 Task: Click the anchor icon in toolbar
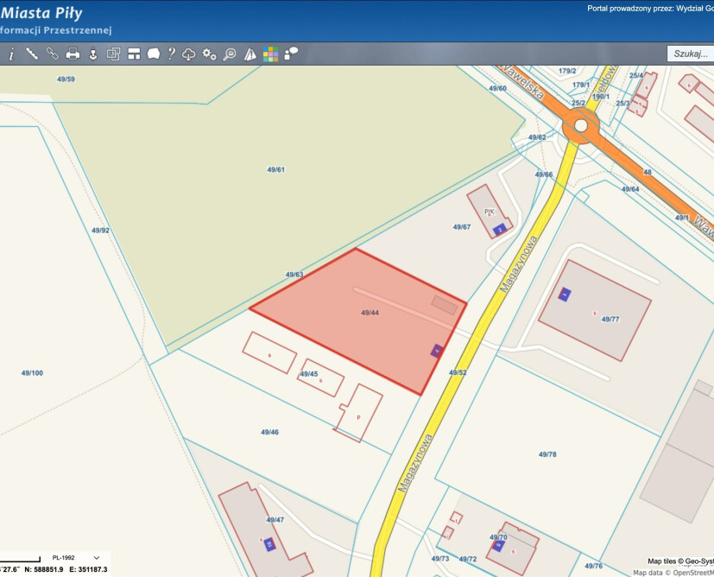[x=93, y=54]
